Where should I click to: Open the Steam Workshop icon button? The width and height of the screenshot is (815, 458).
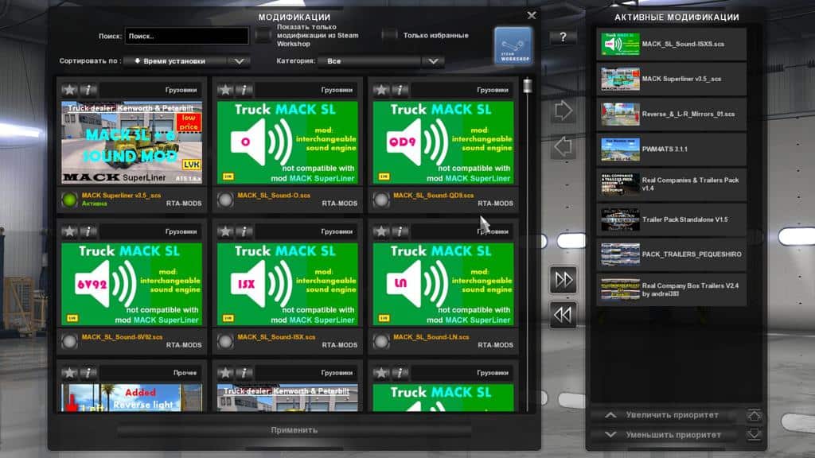click(x=513, y=45)
